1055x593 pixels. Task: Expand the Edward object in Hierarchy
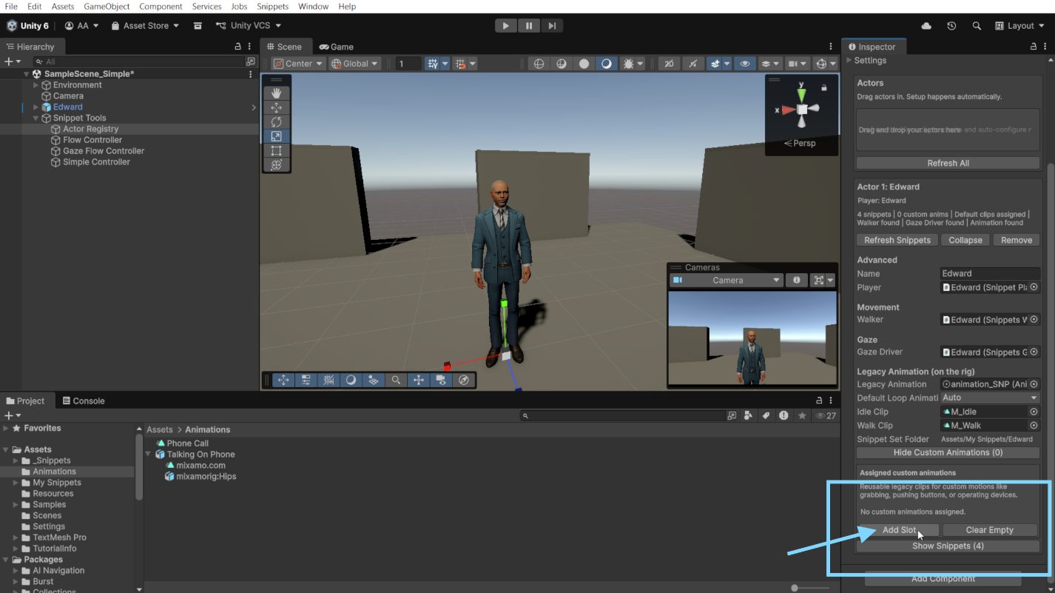click(x=36, y=107)
